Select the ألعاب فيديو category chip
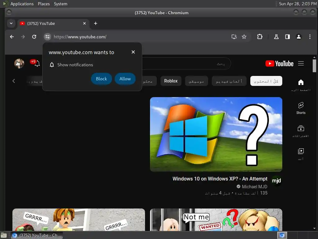318x239 pixels. pyautogui.click(x=229, y=81)
